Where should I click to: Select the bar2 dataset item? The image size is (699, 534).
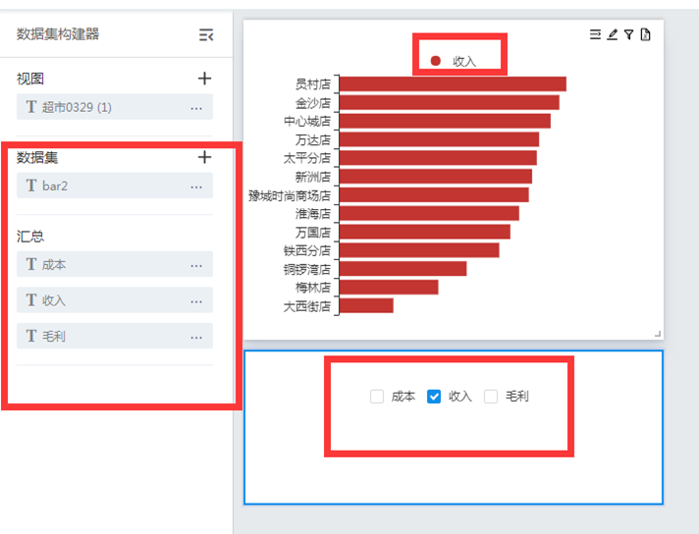pyautogui.click(x=115, y=186)
